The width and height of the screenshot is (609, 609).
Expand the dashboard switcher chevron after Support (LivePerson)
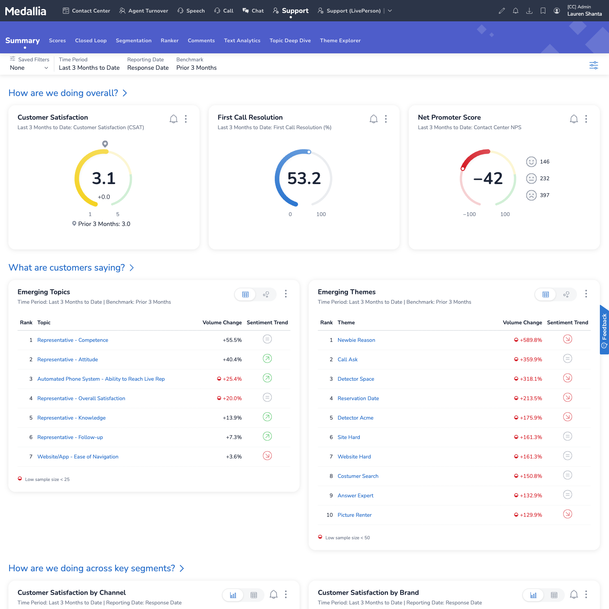click(x=390, y=11)
